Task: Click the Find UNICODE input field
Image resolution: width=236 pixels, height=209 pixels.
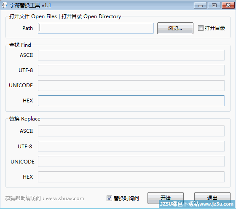Action: (x=131, y=86)
